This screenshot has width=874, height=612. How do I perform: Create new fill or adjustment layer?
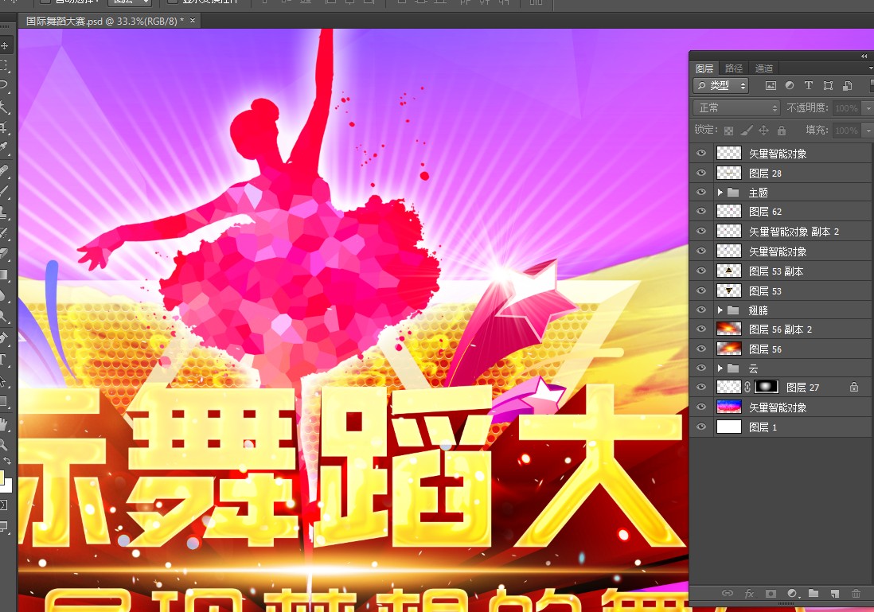point(791,594)
